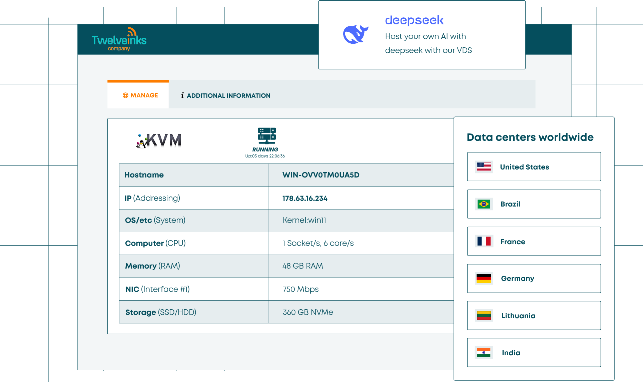This screenshot has height=382, width=643.
Task: Click the deepseek heading link
Action: click(414, 21)
